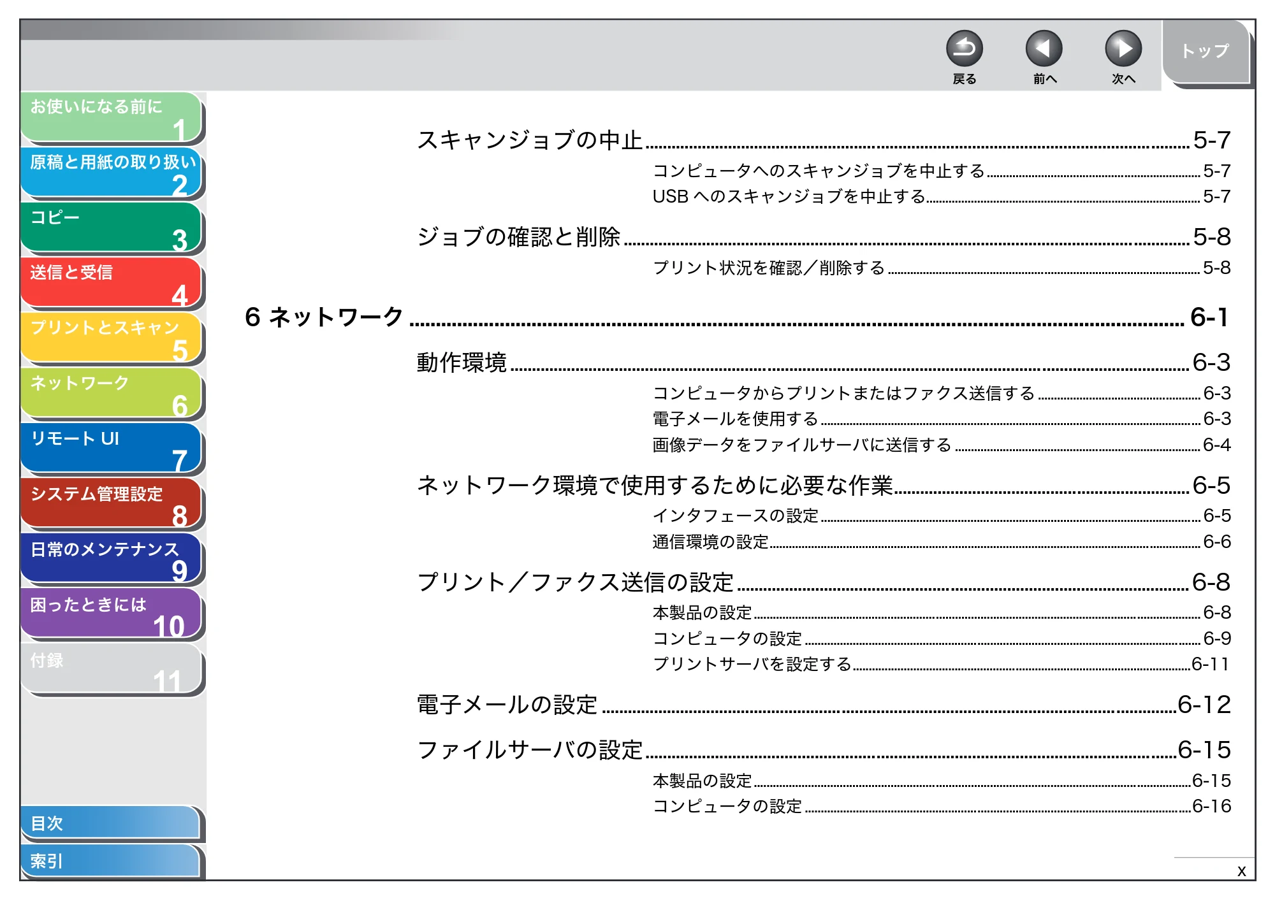The height and width of the screenshot is (901, 1275).
Task: Click page number 6-1 for ネットワーク
Action: tap(1209, 317)
